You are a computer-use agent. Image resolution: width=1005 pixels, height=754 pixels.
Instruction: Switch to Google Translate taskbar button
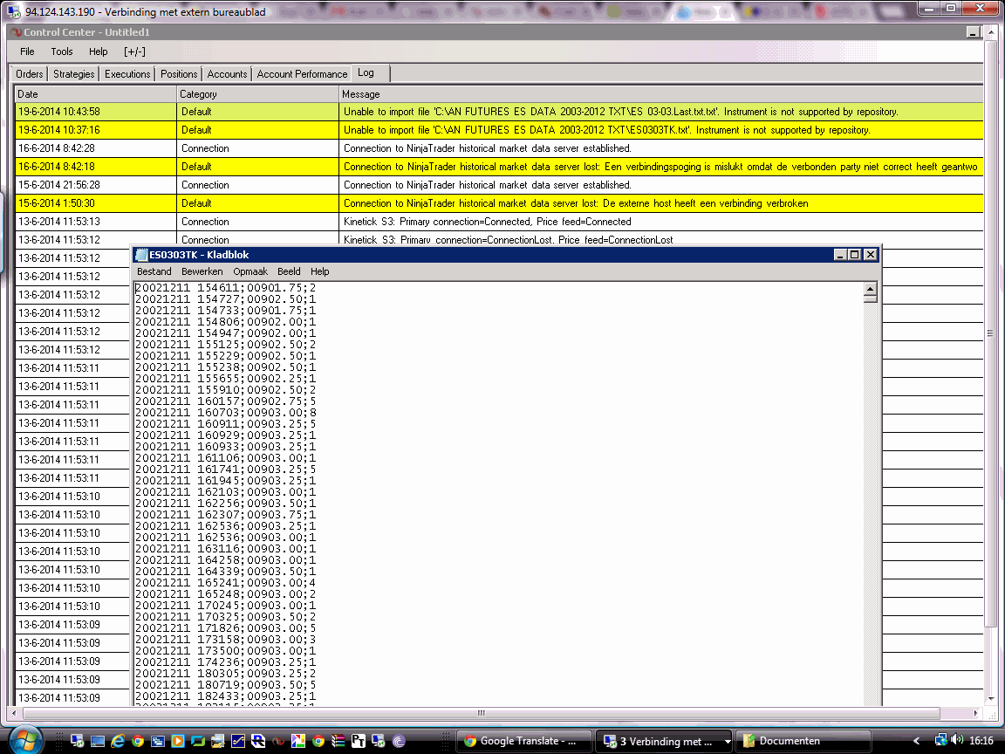pos(523,741)
